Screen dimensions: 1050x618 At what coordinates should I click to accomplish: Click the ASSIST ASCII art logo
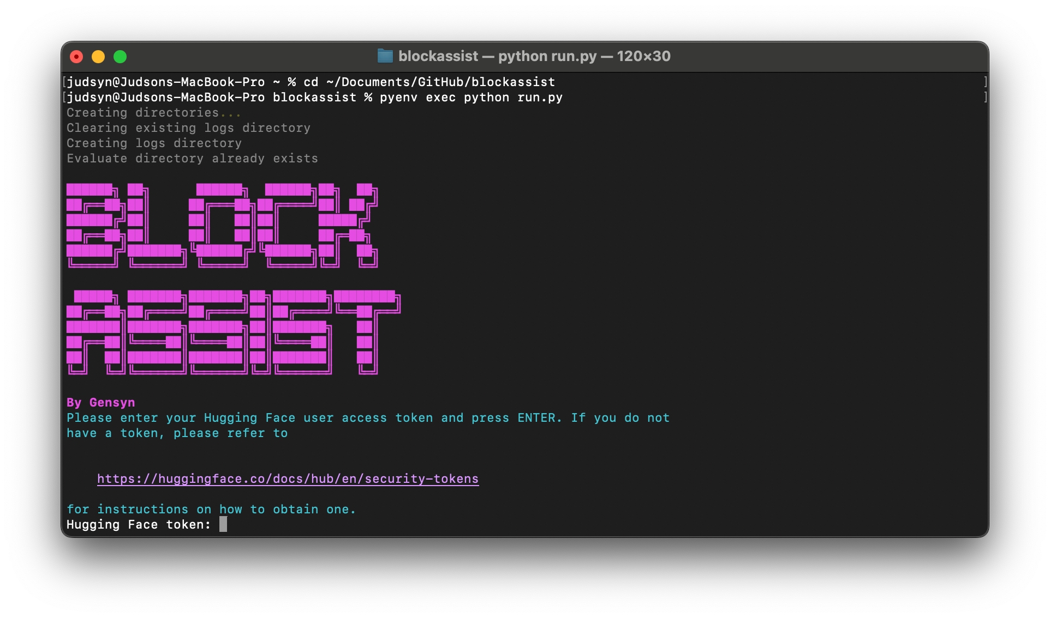233,332
